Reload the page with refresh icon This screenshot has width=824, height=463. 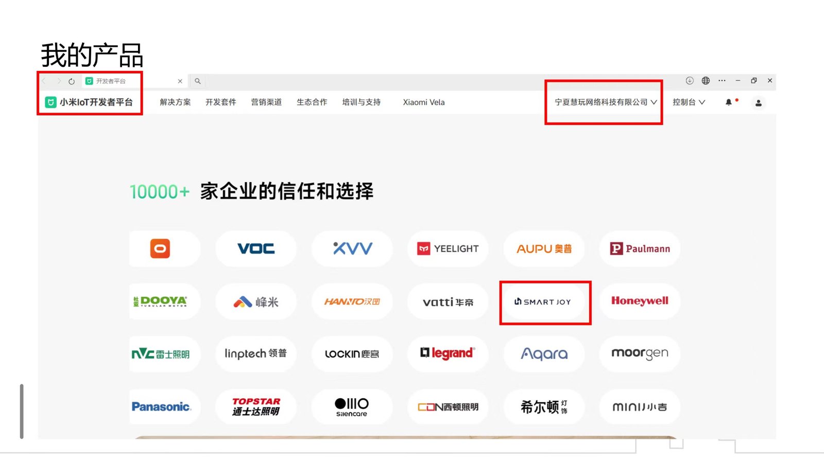(72, 81)
